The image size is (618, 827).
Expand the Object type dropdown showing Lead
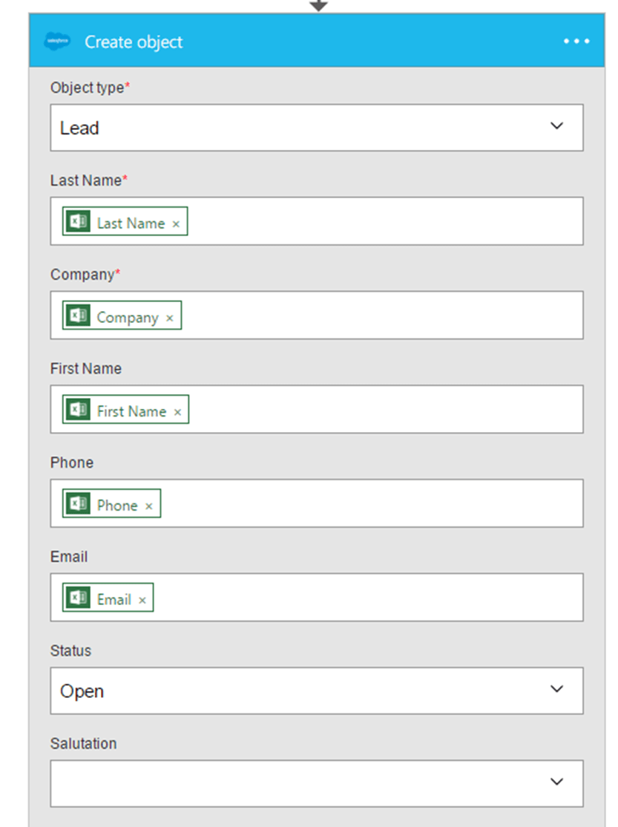coord(556,127)
